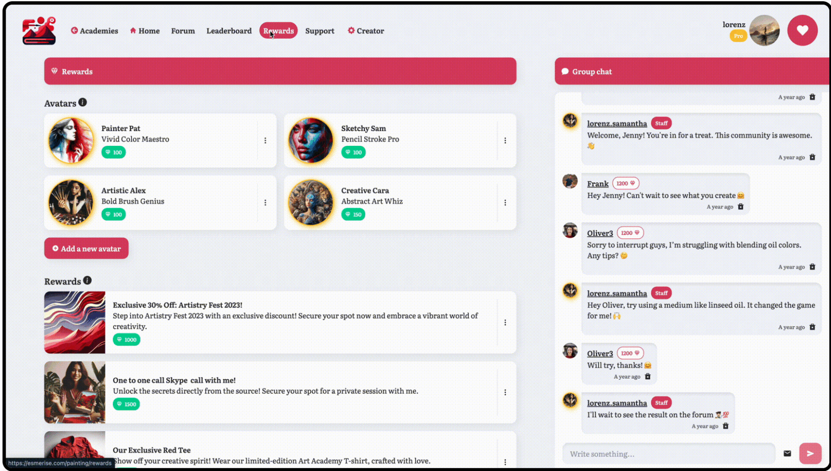
Task: Open Oliver3 profile from oil colors message
Action: coord(600,233)
